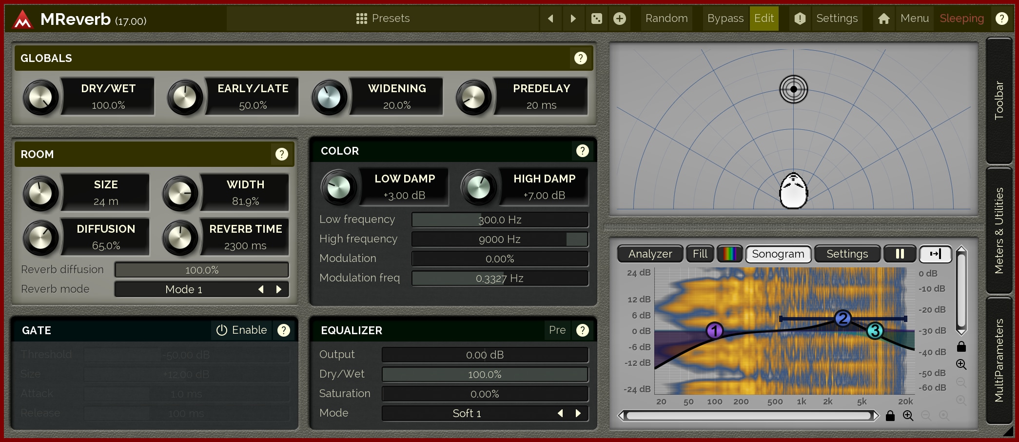Click the zoom-in magnifier below the analyzer

(908, 416)
